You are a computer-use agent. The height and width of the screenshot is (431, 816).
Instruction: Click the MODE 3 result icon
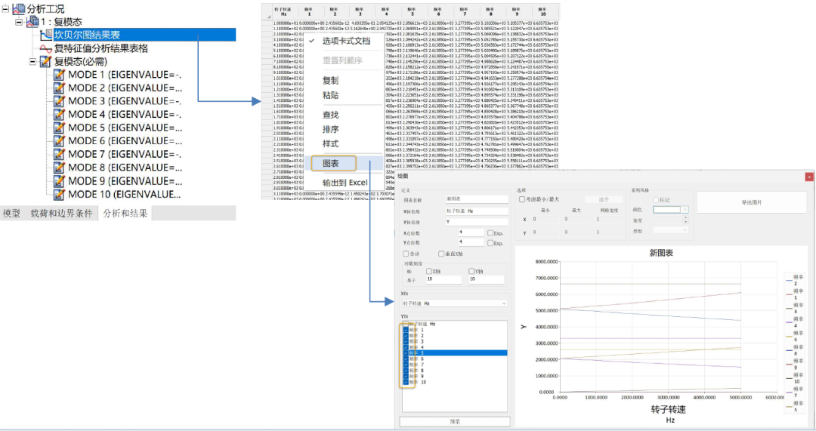pos(60,101)
